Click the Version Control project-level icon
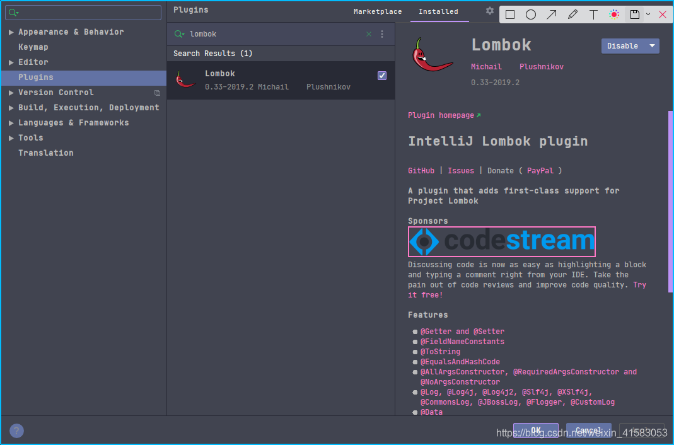 tap(158, 93)
